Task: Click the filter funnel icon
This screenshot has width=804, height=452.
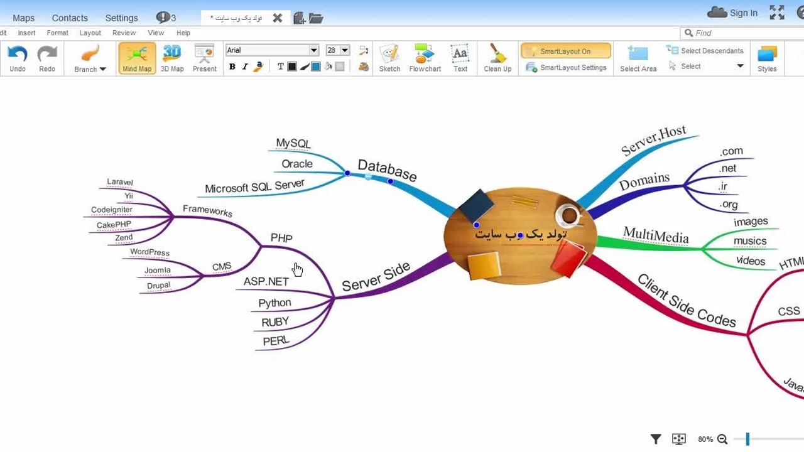Action: click(x=656, y=439)
